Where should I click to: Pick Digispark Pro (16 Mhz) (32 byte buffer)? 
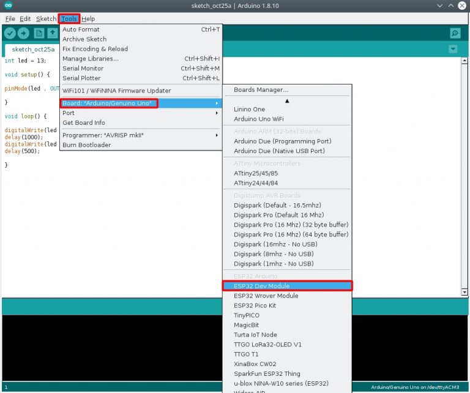click(x=287, y=225)
